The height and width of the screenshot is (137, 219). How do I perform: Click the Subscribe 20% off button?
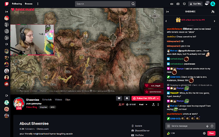point(146,98)
